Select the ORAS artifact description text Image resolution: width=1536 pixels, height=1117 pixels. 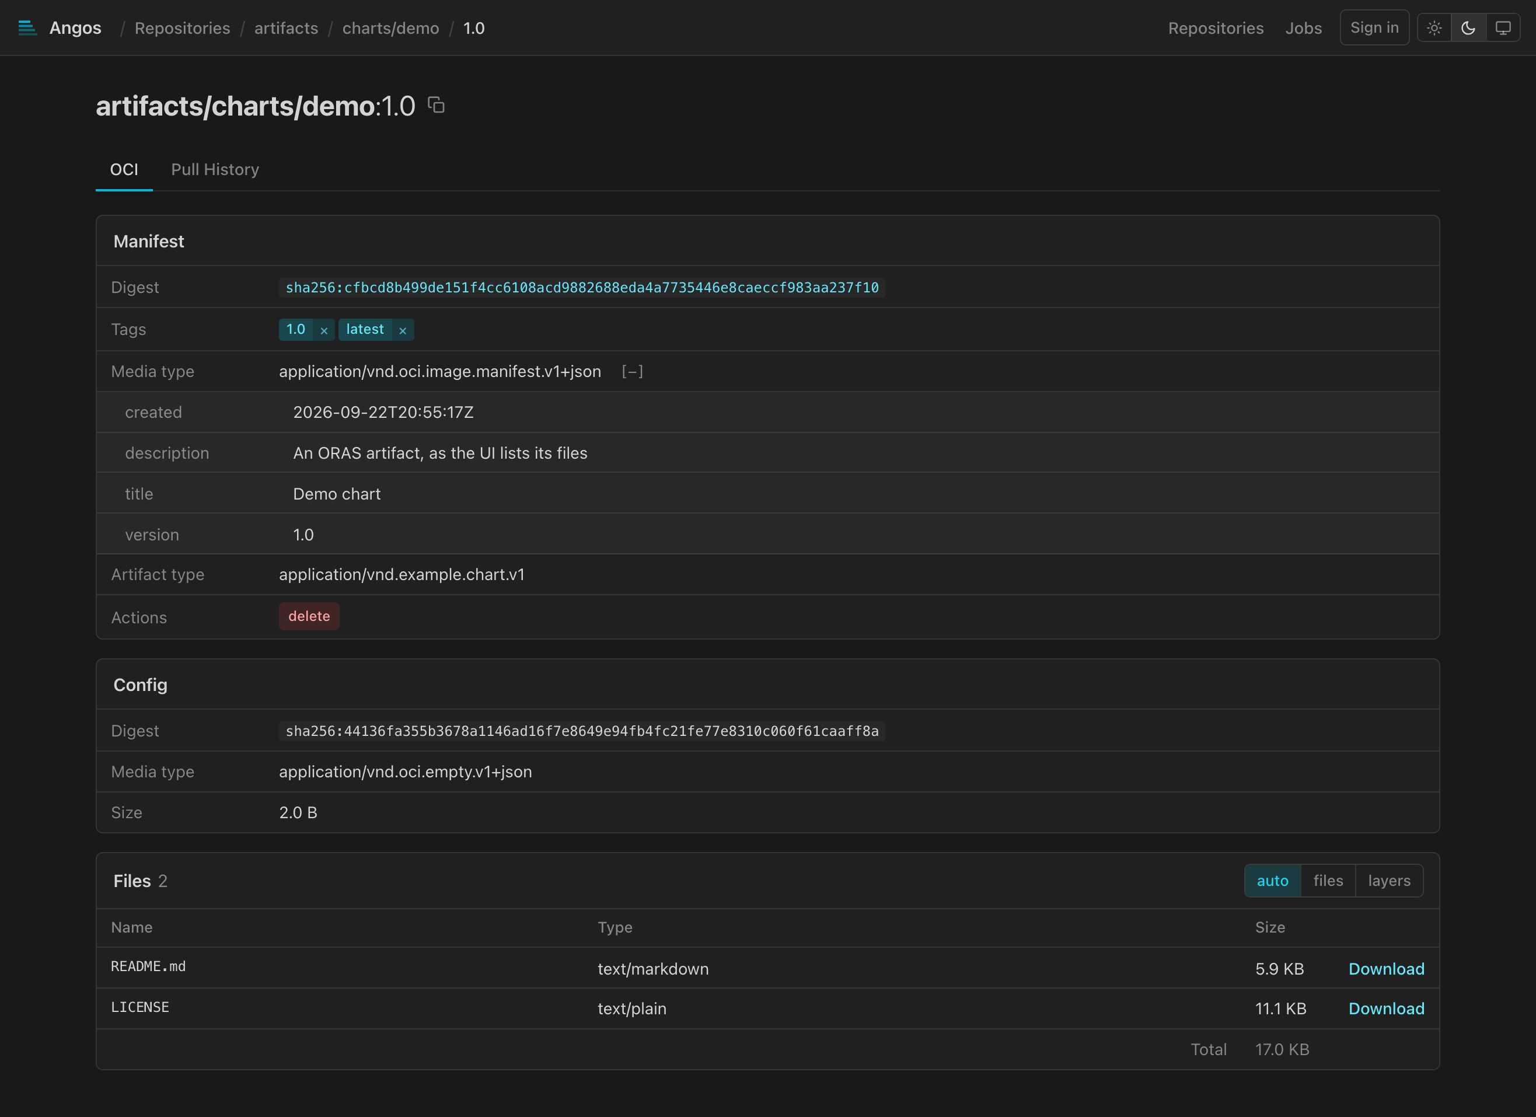point(440,453)
